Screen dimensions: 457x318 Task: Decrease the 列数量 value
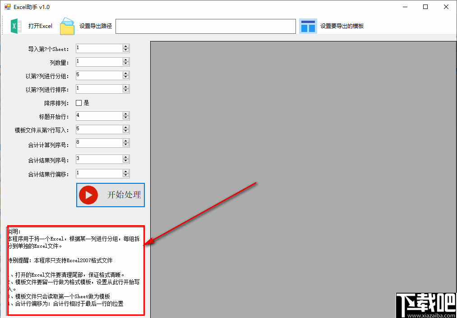click(126, 64)
